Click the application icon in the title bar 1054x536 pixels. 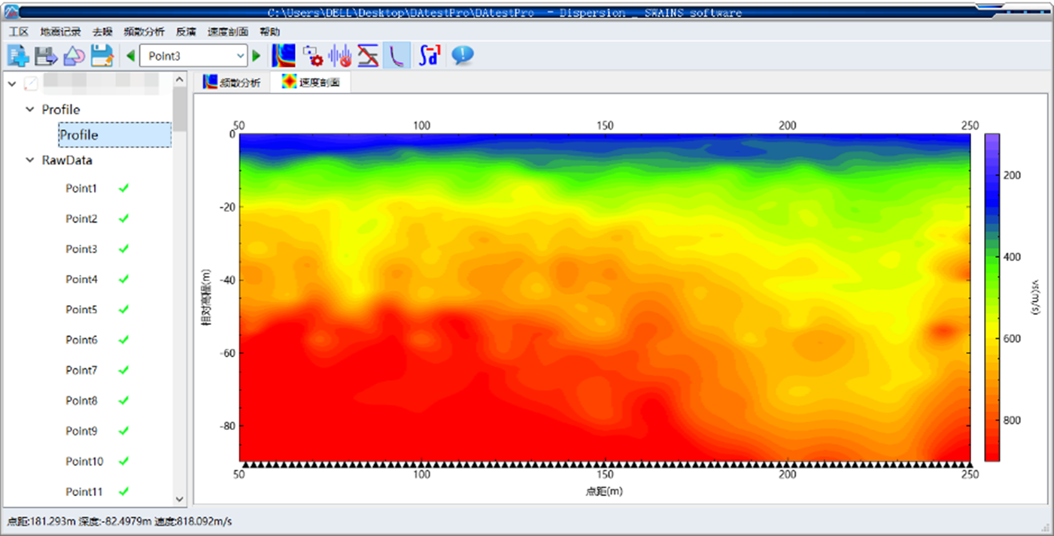[x=11, y=12]
